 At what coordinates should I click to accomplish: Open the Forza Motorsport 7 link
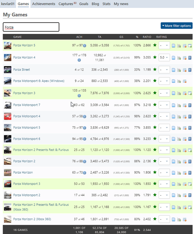[x=27, y=105]
